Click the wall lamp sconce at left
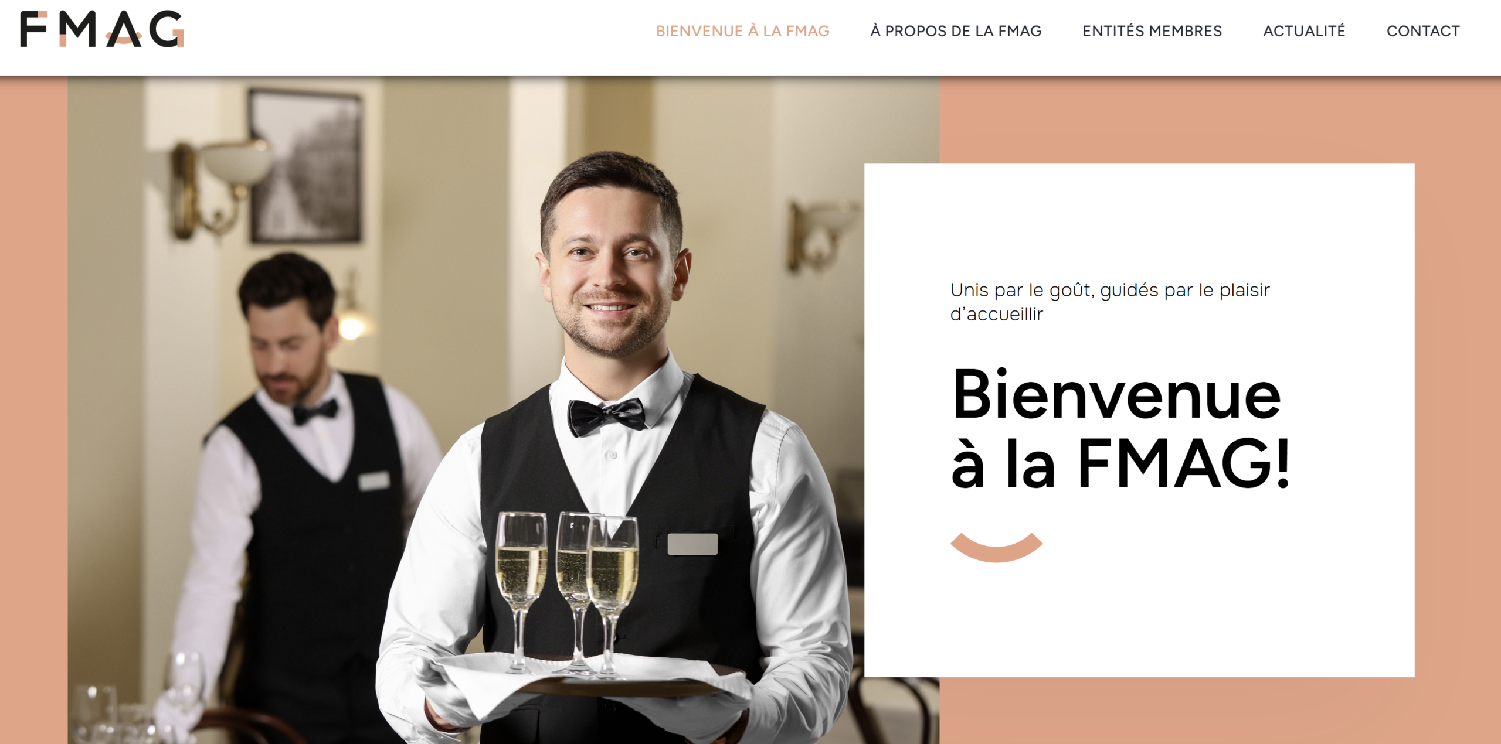 (219, 187)
